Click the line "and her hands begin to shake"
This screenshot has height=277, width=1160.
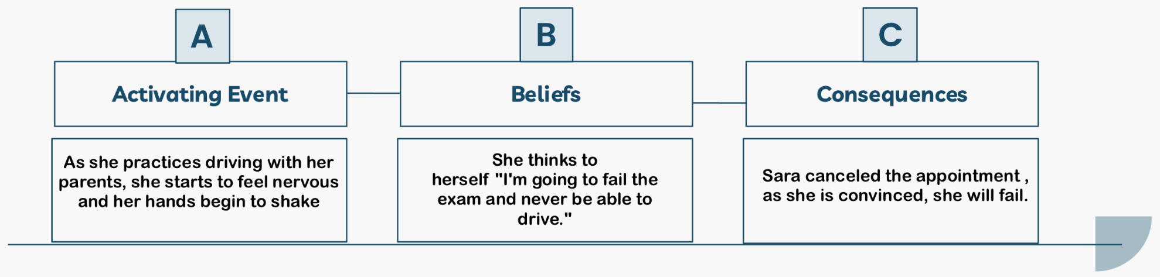pos(199,201)
